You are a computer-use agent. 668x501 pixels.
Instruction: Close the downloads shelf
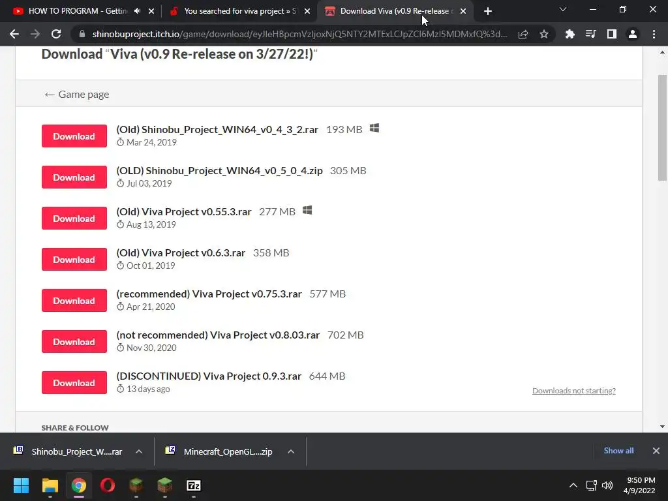click(656, 451)
